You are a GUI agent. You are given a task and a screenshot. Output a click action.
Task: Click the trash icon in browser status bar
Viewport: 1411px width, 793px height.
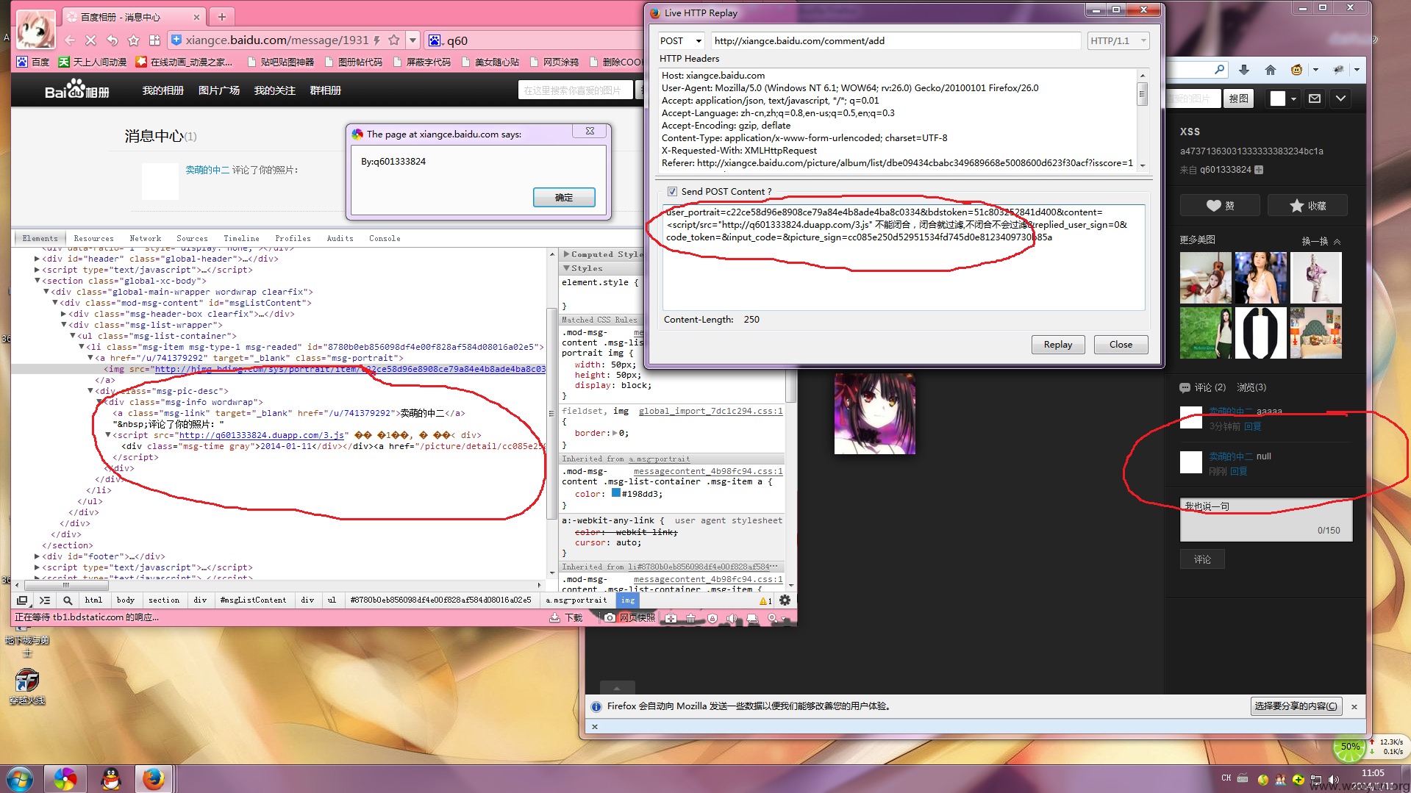(690, 618)
